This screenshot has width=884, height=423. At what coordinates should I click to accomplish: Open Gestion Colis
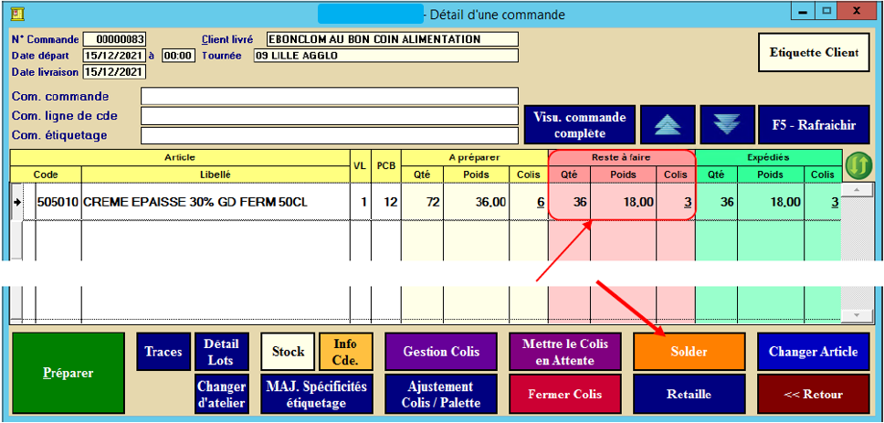pos(440,352)
